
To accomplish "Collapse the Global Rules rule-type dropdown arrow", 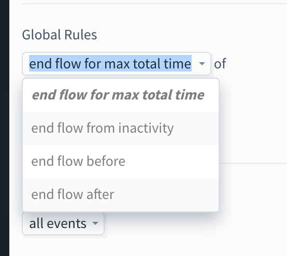I will pos(202,64).
